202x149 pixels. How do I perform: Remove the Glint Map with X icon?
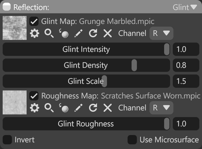108,33
